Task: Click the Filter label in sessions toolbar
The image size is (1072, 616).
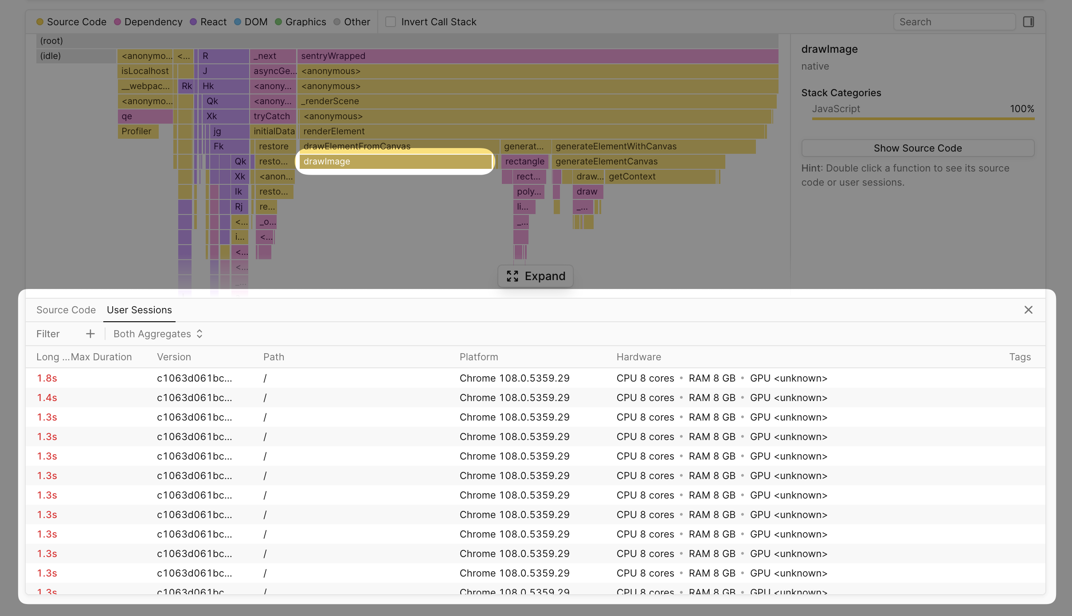Action: coord(48,334)
